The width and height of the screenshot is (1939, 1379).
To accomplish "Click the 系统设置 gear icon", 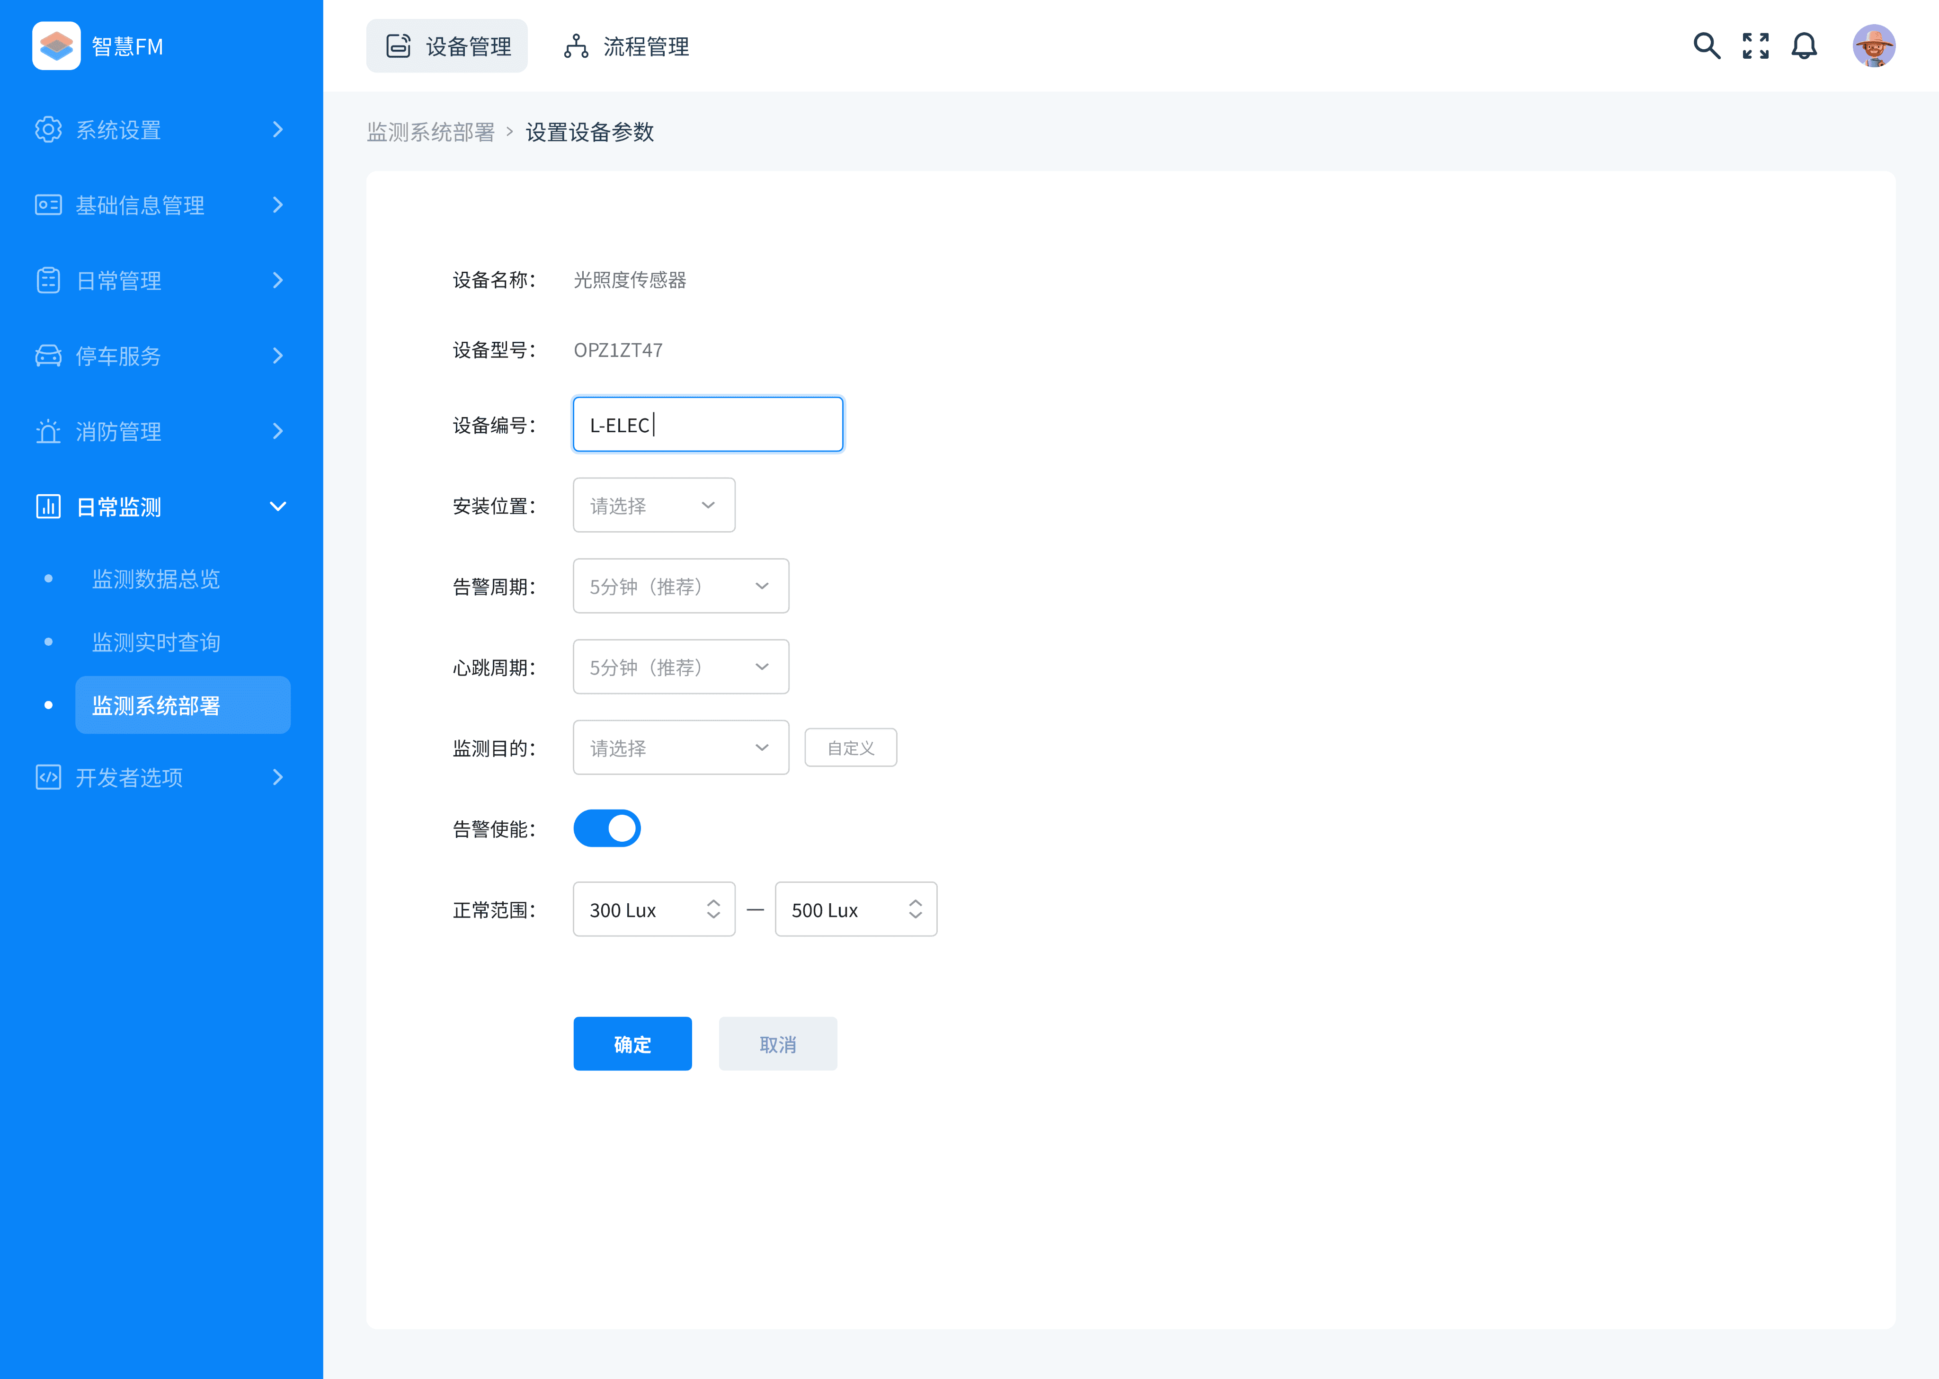I will click(x=48, y=129).
